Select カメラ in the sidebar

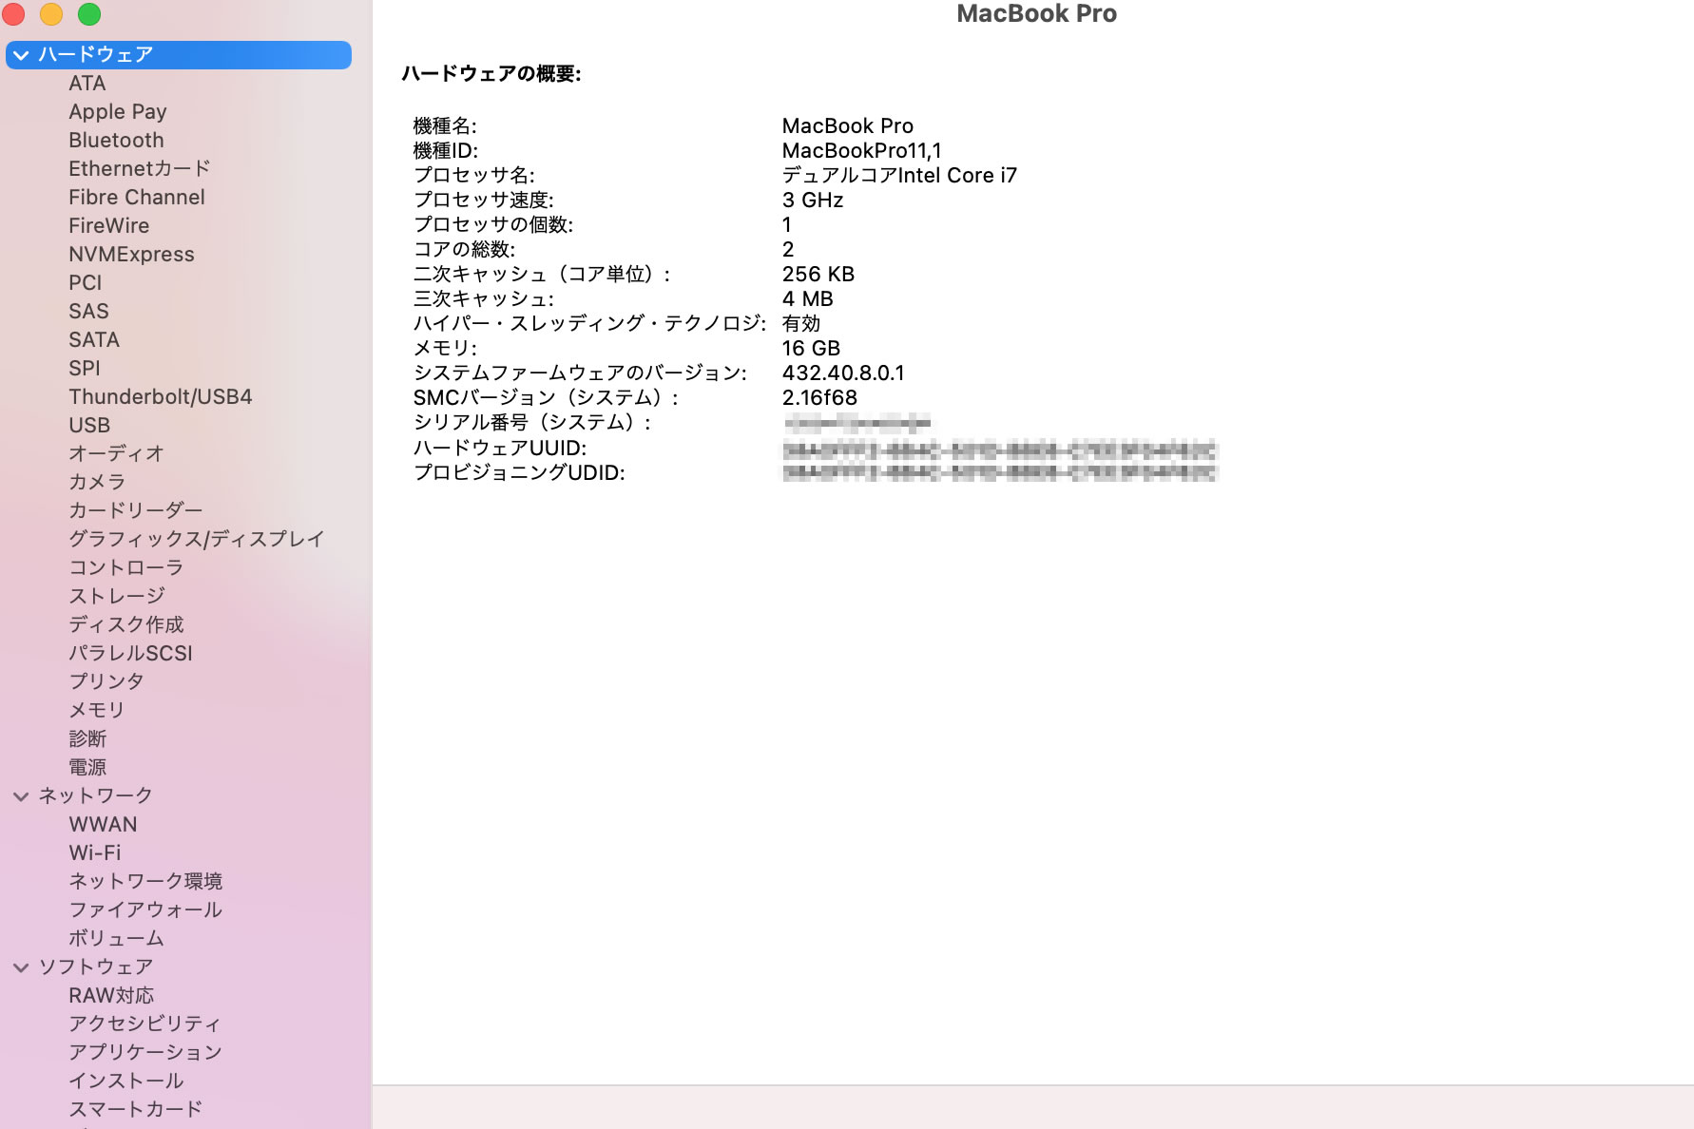(97, 483)
